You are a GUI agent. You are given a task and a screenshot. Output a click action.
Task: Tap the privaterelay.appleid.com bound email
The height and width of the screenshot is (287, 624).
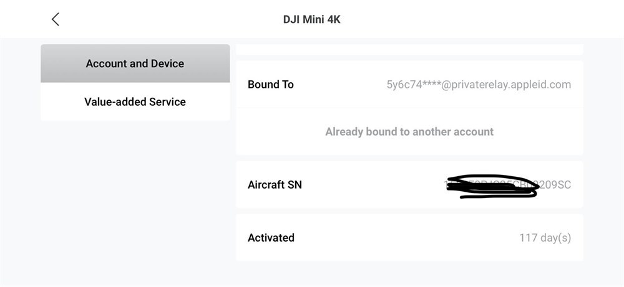[479, 85]
